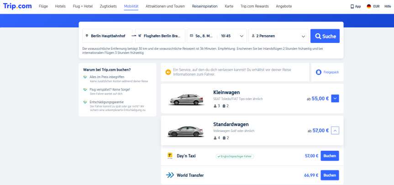This screenshot has width=394, height=185.
Task: Click the Standardwagen price 57,00 €
Action: pyautogui.click(x=320, y=131)
